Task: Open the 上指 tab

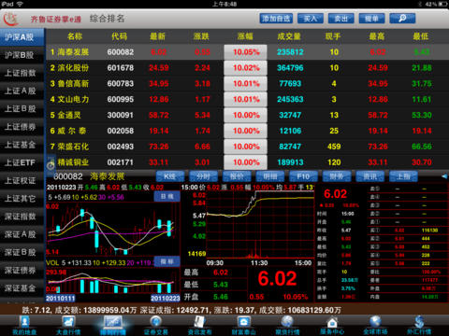Action: (403, 176)
